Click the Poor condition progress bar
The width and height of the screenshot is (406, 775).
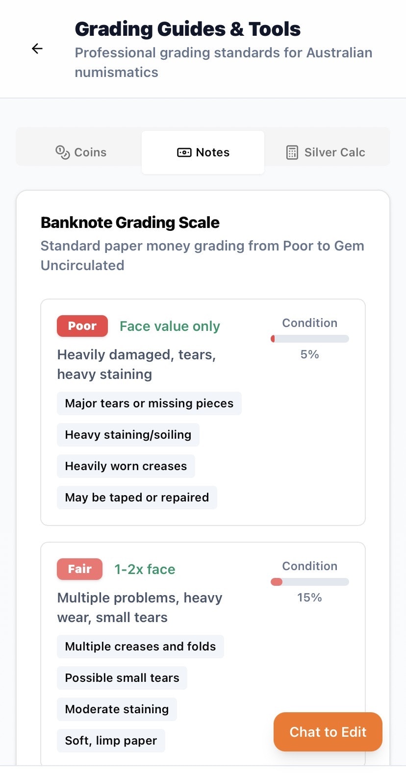[309, 339]
